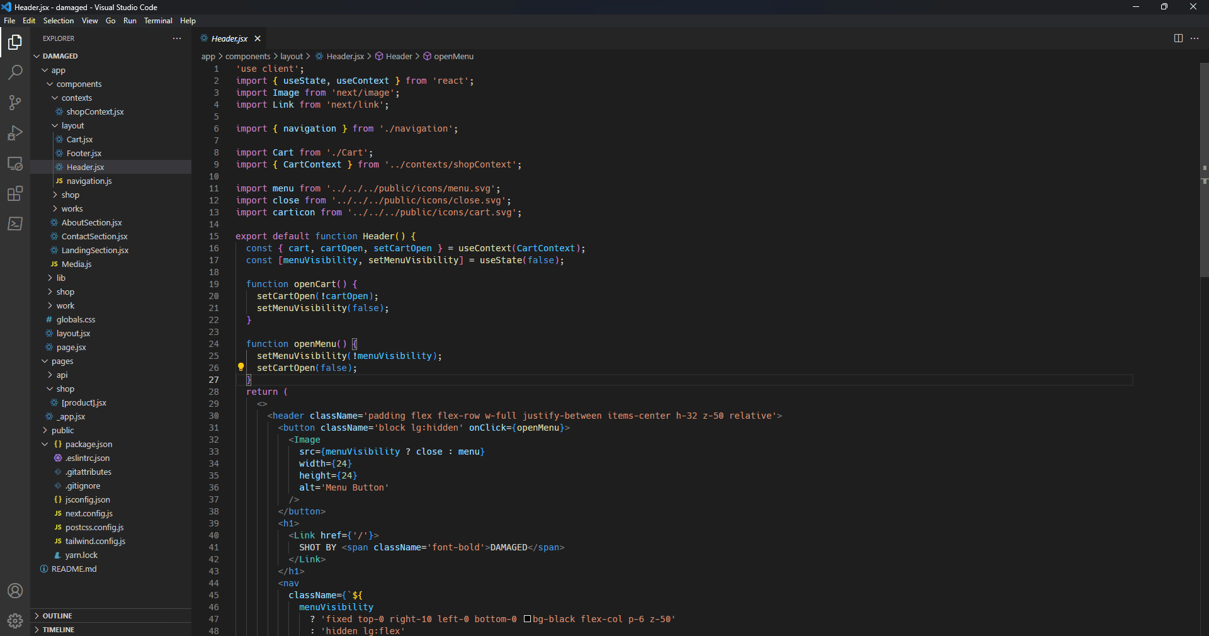Image resolution: width=1209 pixels, height=636 pixels.
Task: Open shopContext.jsx file
Action: tap(111, 111)
